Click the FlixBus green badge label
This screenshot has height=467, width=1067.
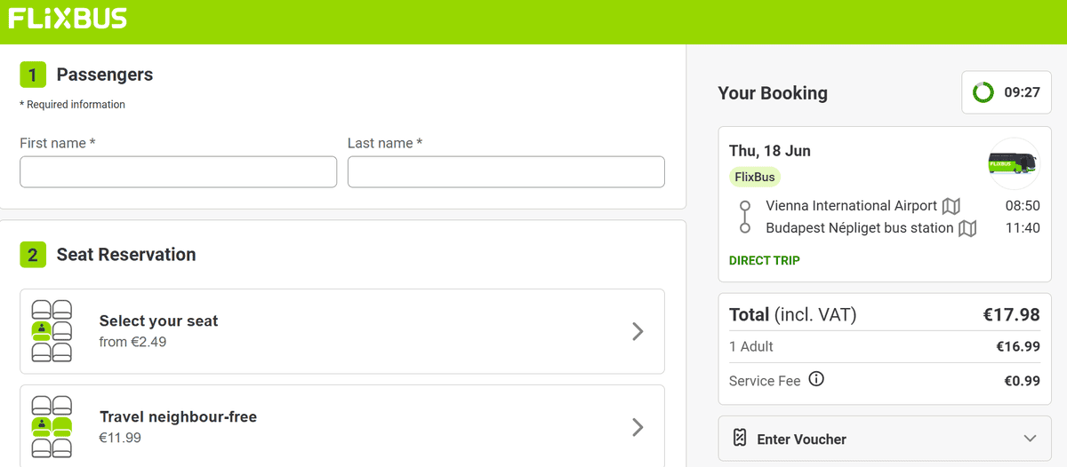(x=755, y=177)
